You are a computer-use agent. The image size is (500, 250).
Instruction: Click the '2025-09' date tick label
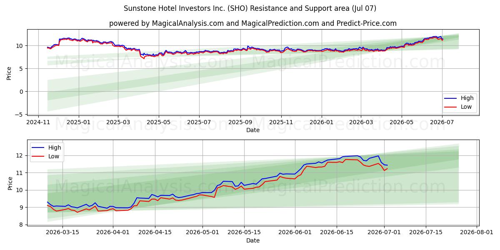point(240,122)
